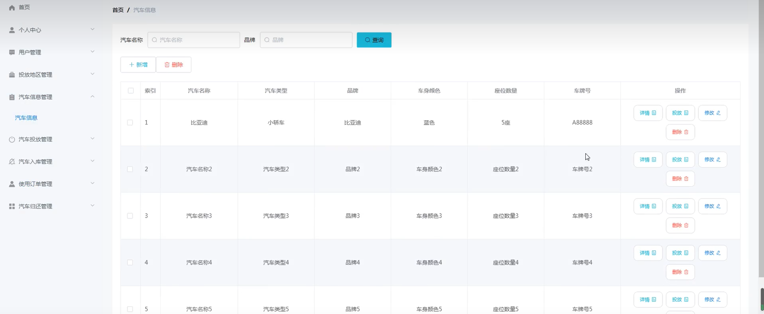Collapse 汽车信息管理 menu chevron
Image resolution: width=764 pixels, height=314 pixels.
point(92,96)
